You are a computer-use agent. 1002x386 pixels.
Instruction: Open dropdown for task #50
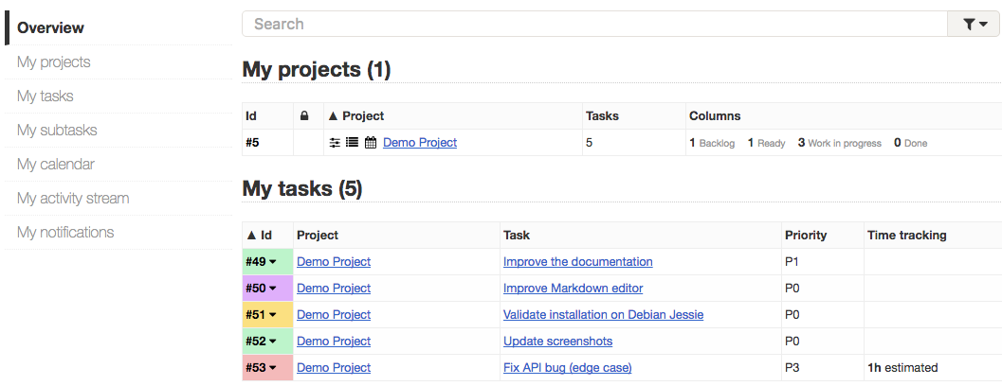(x=273, y=289)
